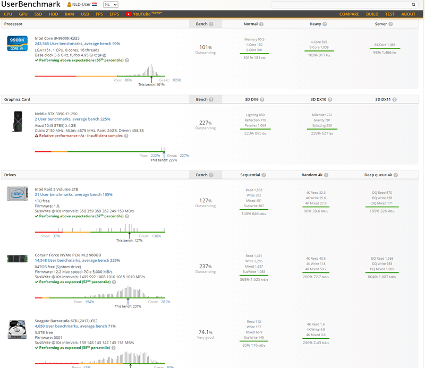Click help icon beside Raid 67th percentile note
Image resolution: width=425 pixels, height=368 pixels.
tap(127, 216)
